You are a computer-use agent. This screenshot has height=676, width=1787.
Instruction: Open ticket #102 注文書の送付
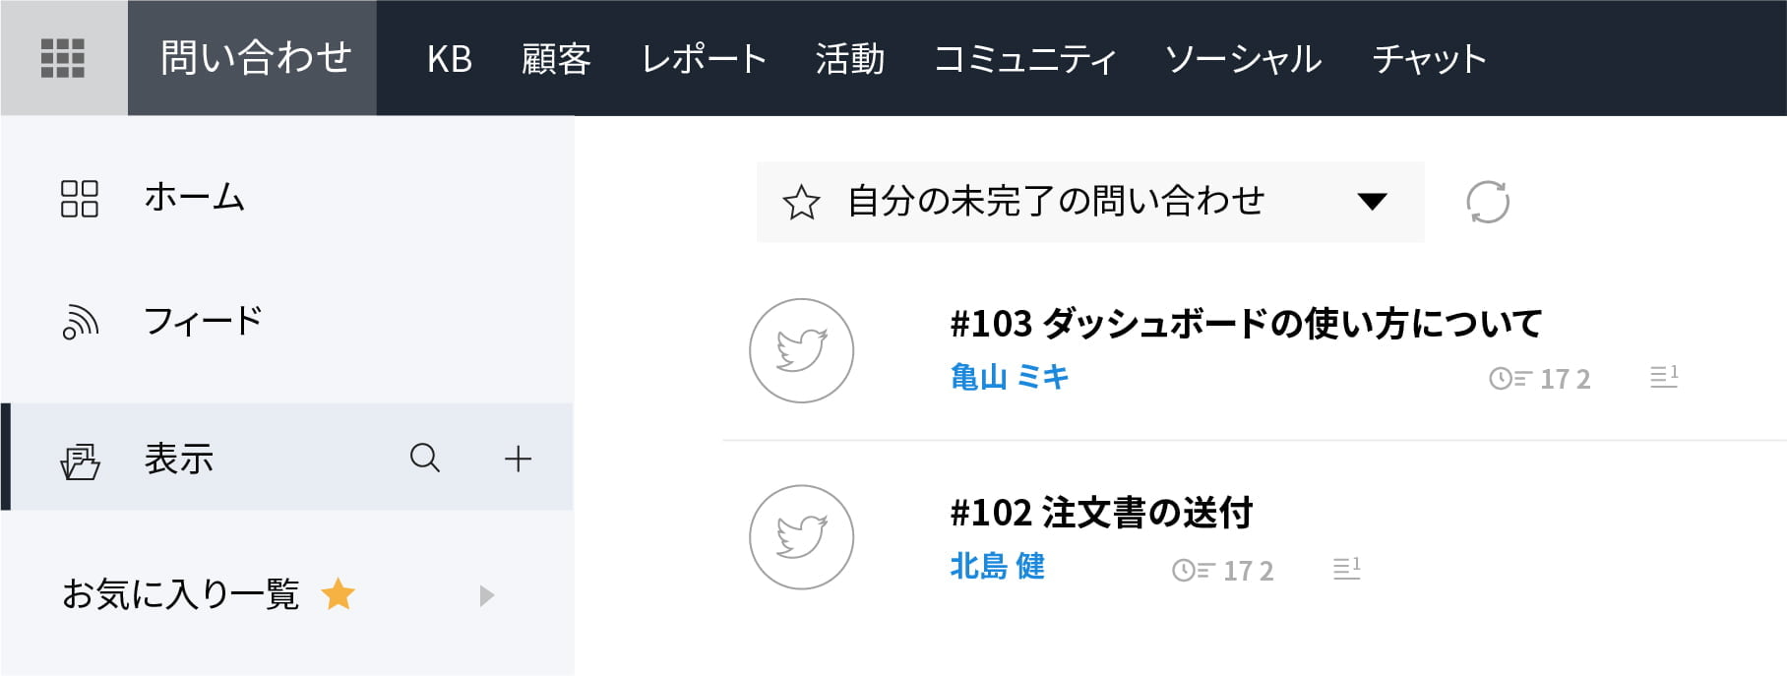[x=1101, y=513]
